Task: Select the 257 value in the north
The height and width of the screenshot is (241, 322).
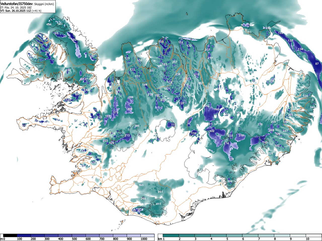Action: click(x=175, y=62)
